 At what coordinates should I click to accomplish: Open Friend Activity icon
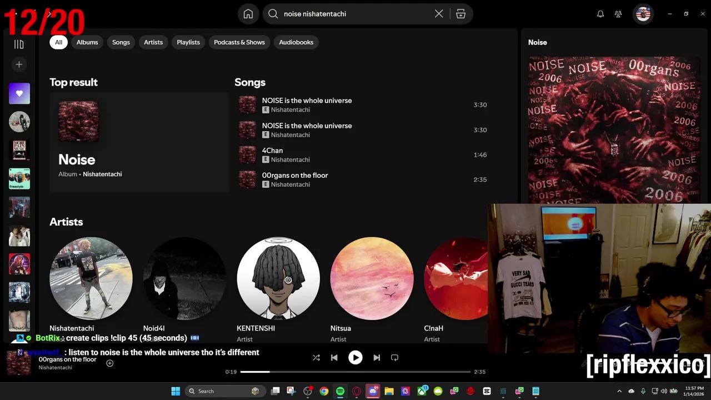(618, 14)
